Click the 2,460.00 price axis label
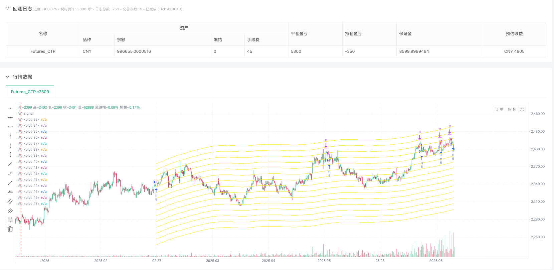 coord(538,114)
